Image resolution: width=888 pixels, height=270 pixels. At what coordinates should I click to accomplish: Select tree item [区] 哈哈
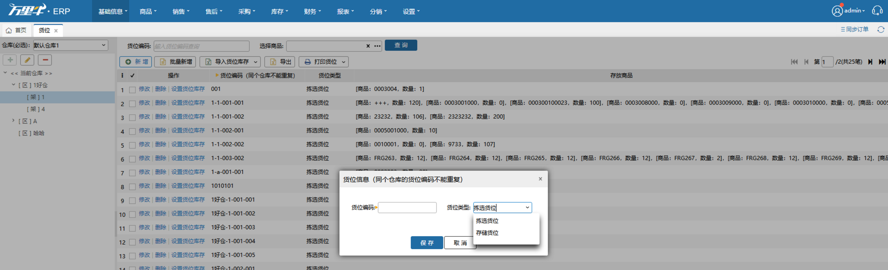click(x=31, y=133)
